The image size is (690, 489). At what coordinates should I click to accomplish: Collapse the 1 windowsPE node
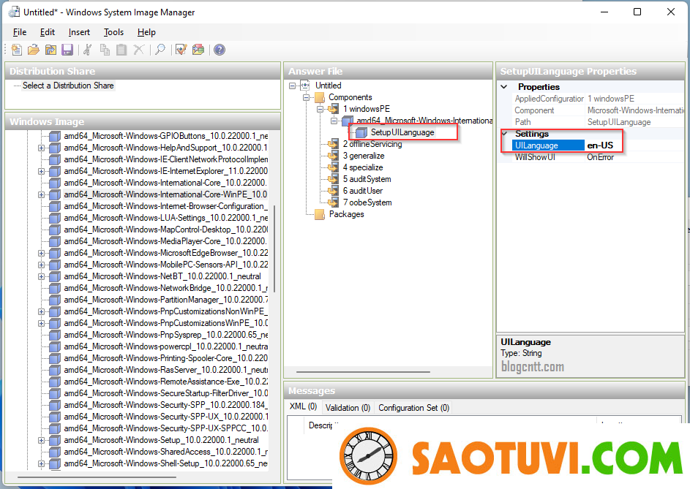coord(321,109)
